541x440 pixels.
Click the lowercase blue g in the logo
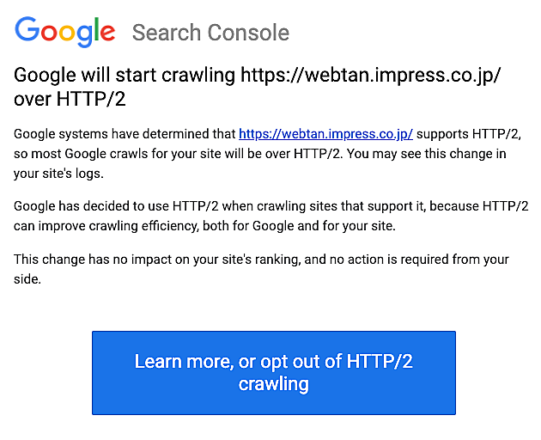[x=82, y=36]
